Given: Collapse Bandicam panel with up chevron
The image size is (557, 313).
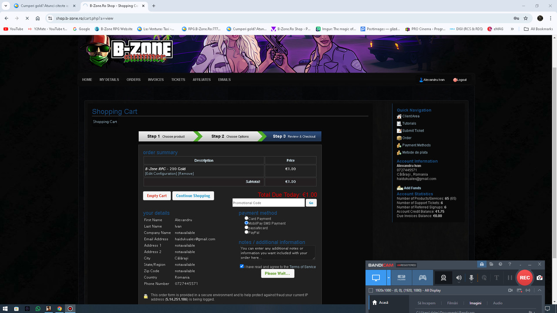Looking at the screenshot, I should coord(540,290).
